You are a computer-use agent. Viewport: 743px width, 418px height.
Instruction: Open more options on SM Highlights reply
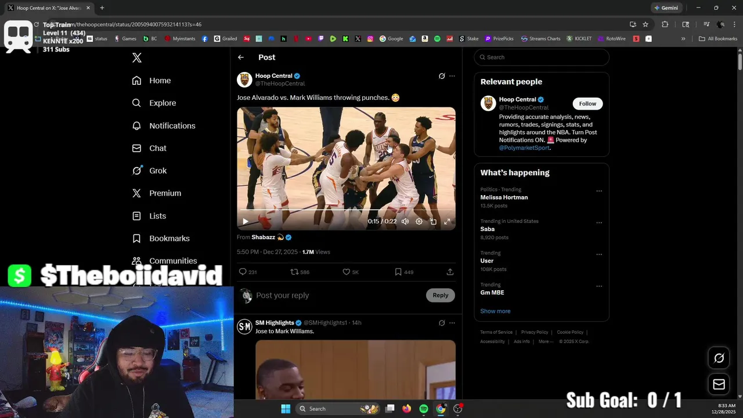[452, 323]
